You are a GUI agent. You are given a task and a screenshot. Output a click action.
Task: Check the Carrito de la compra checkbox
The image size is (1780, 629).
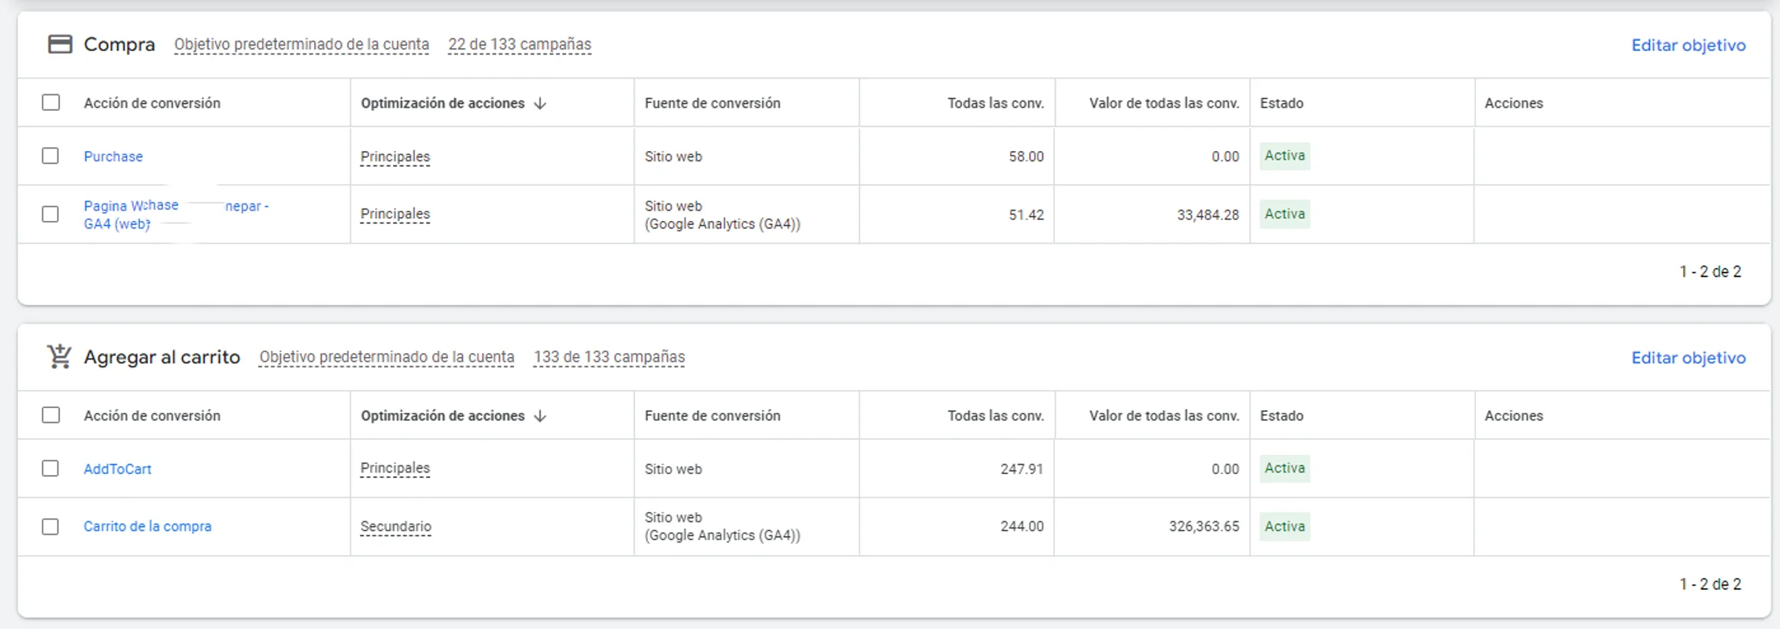tap(50, 526)
